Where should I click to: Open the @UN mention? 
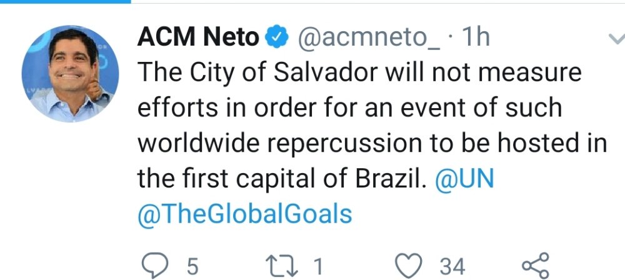[x=464, y=179]
